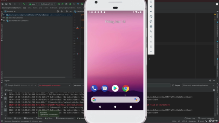Tap the Google search bar on emulator
Image resolution: width=219 pixels, height=123 pixels.
(115, 99)
